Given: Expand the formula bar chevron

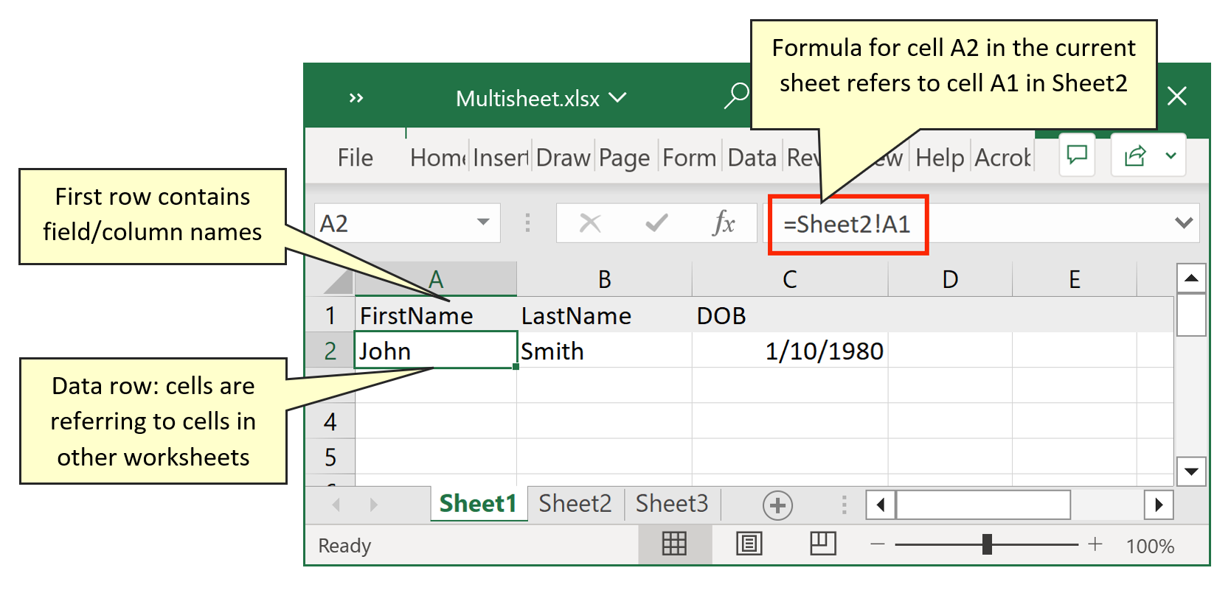Looking at the screenshot, I should (1184, 222).
